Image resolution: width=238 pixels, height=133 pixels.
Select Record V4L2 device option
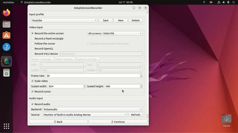45,54
